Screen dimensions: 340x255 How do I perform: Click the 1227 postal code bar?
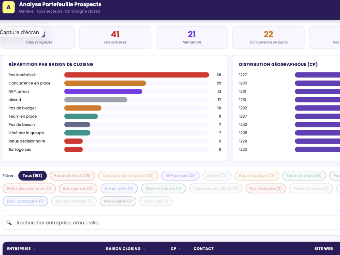[318, 75]
